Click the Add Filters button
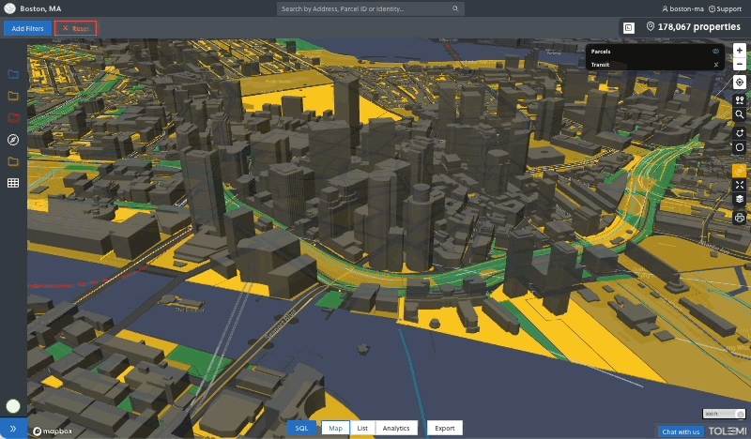 28,28
